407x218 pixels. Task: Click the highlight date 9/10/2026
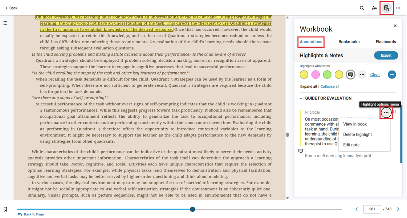[x=312, y=113]
